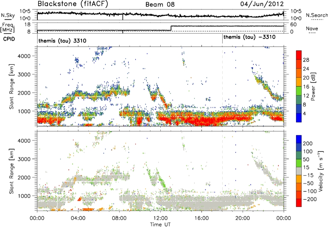
Task: Click the 'Velocity [m s⁻¹]' colorbar title
Action: pyautogui.click(x=321, y=171)
